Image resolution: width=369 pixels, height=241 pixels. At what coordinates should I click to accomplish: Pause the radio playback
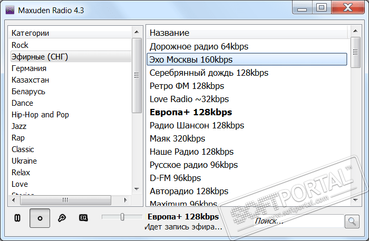tap(17, 218)
